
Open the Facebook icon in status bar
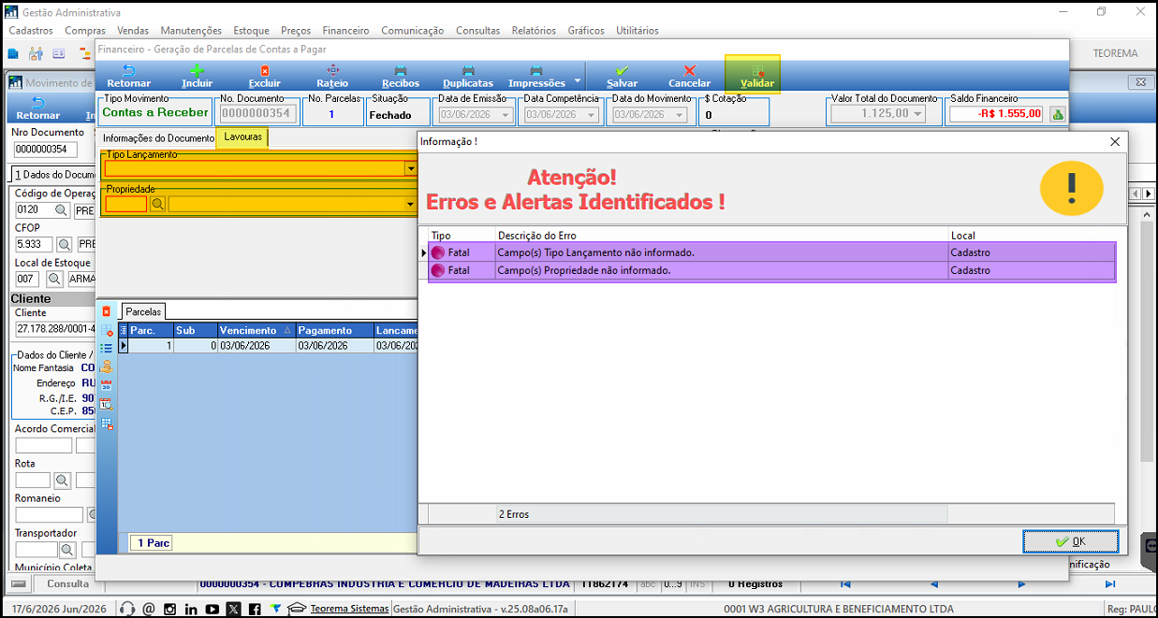point(255,609)
